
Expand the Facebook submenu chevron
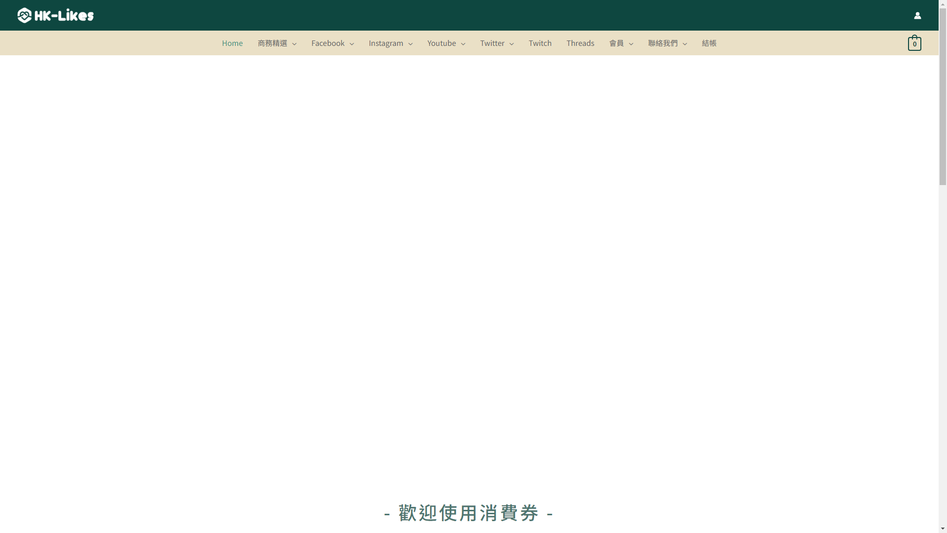(352, 44)
